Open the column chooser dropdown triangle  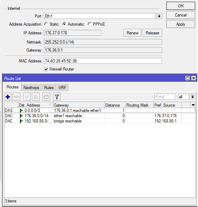pyautogui.click(x=193, y=105)
